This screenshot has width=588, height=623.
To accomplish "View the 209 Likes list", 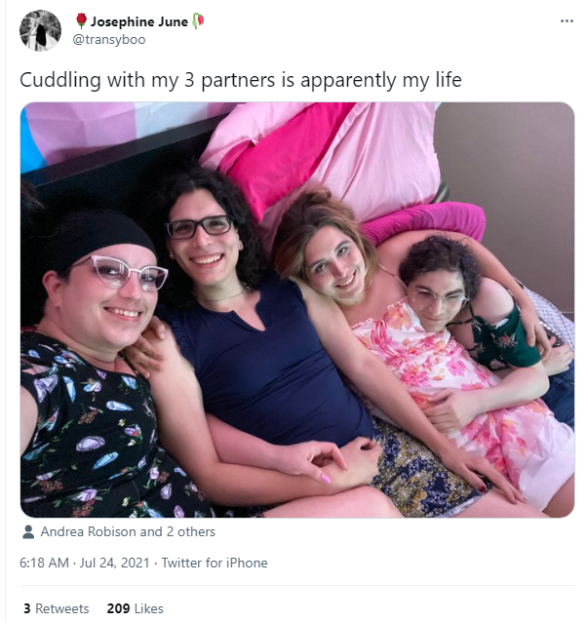I will click(136, 608).
